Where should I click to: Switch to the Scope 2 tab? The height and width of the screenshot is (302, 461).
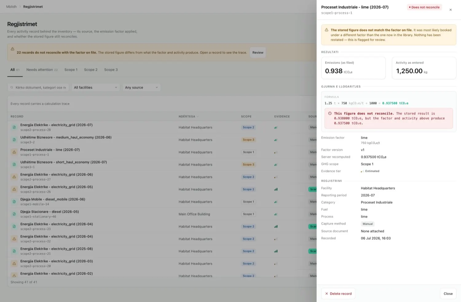click(x=91, y=70)
